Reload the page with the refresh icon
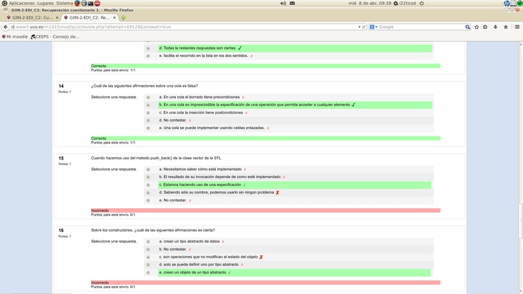523x294 pixels. 364,27
